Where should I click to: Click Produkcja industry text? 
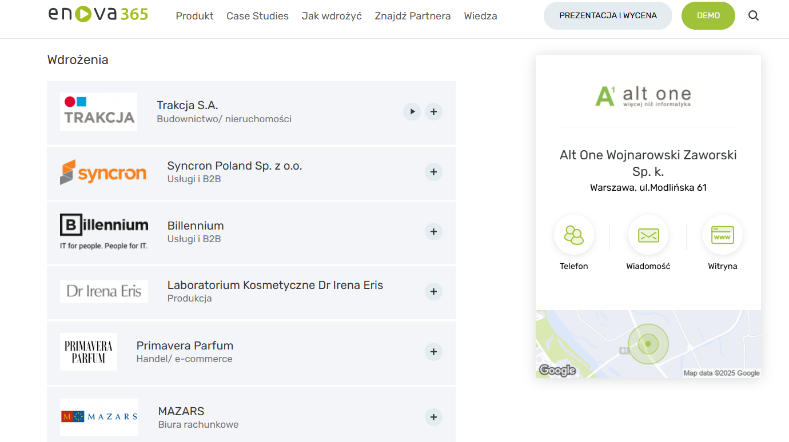189,298
